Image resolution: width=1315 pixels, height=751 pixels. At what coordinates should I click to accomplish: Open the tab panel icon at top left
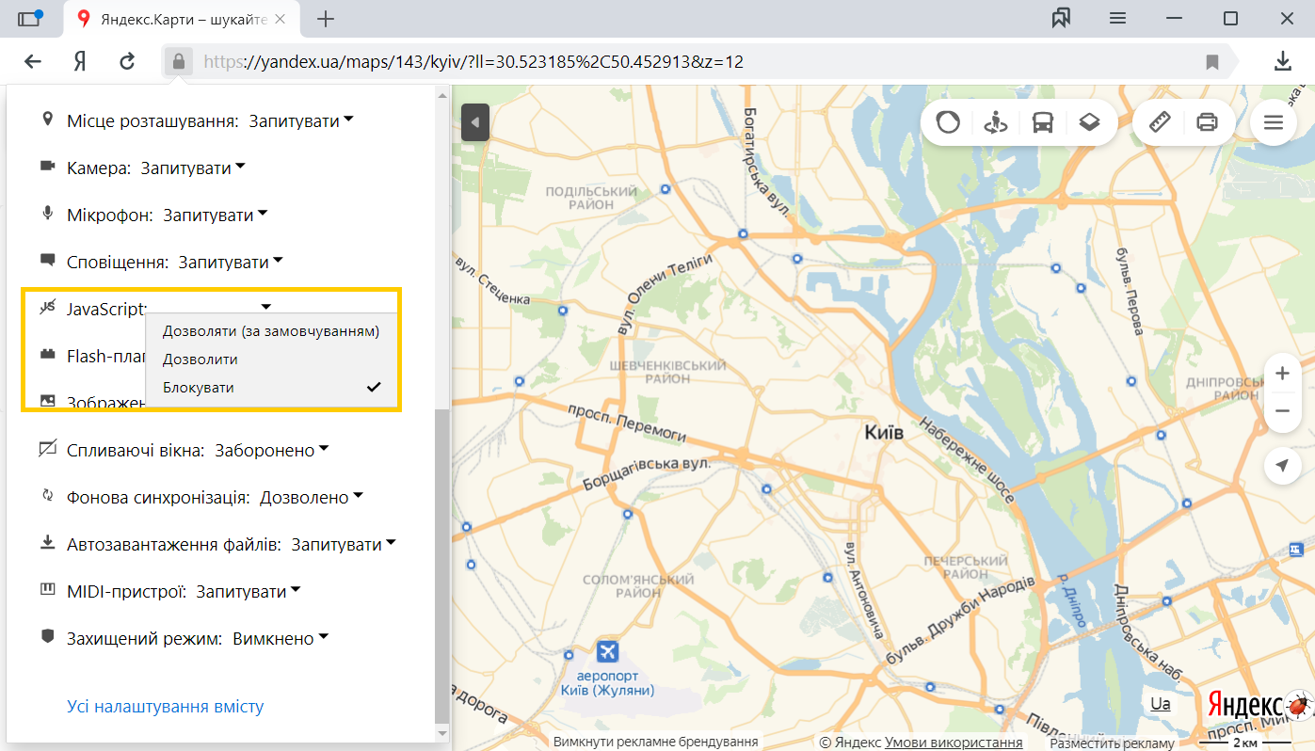pos(30,18)
